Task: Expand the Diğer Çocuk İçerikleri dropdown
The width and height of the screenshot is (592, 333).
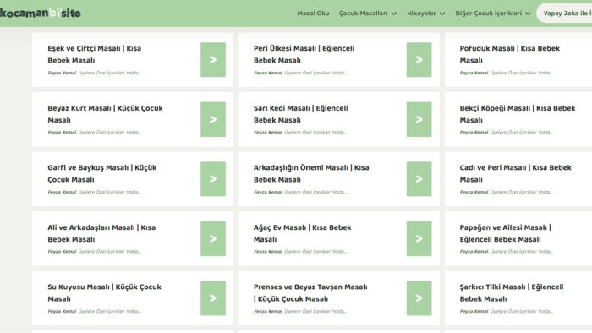Action: 493,14
